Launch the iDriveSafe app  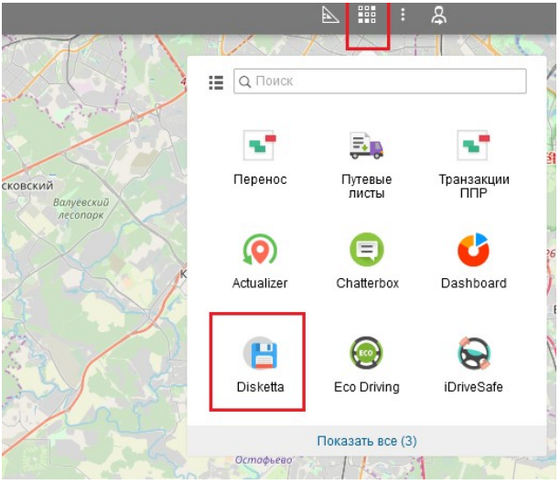tap(473, 364)
